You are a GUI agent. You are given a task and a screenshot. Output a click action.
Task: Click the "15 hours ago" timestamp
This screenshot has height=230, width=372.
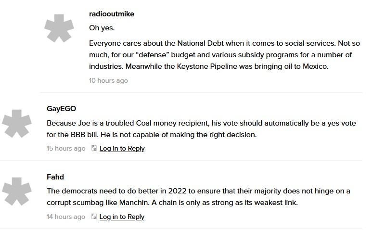[x=66, y=148]
